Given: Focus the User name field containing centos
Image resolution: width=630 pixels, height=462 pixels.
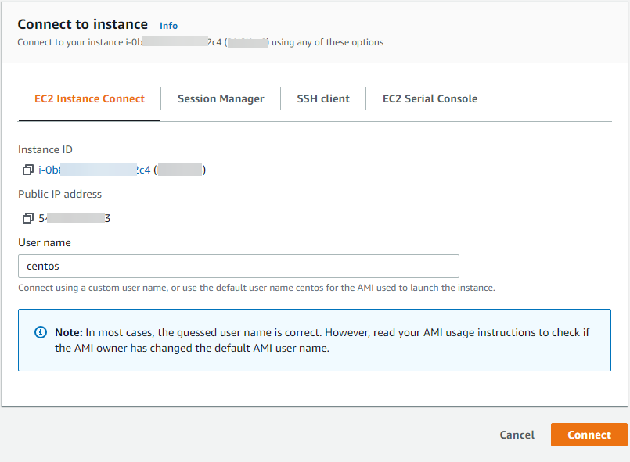Looking at the screenshot, I should tap(238, 266).
